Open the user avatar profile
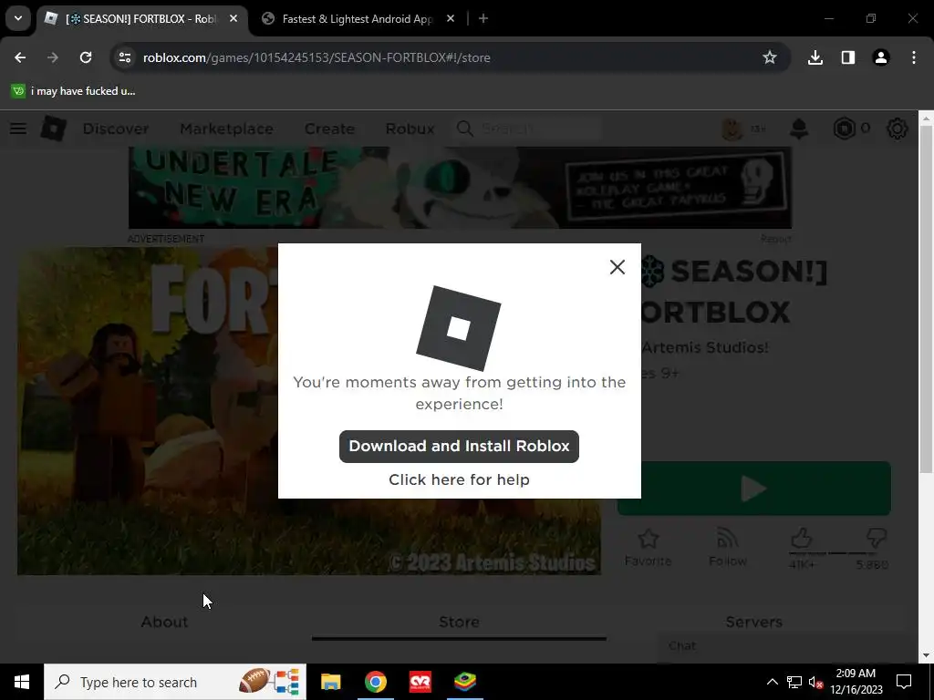The width and height of the screenshot is (934, 700). point(732,129)
